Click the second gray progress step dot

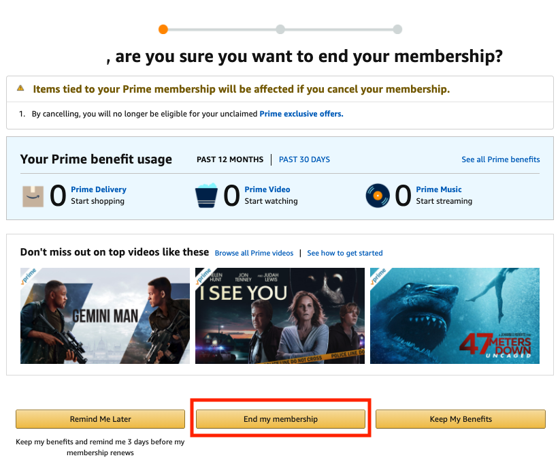pyautogui.click(x=280, y=29)
